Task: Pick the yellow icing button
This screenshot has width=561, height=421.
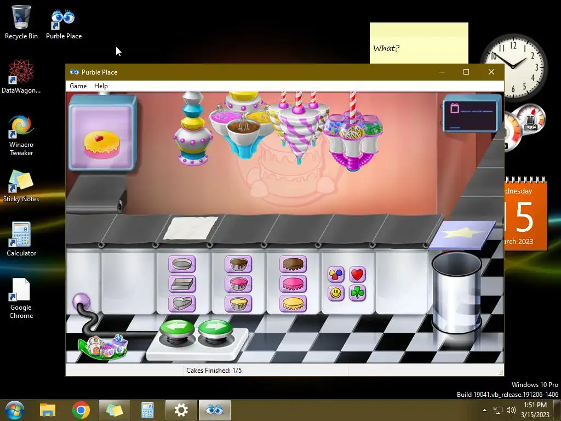Action: click(x=293, y=303)
